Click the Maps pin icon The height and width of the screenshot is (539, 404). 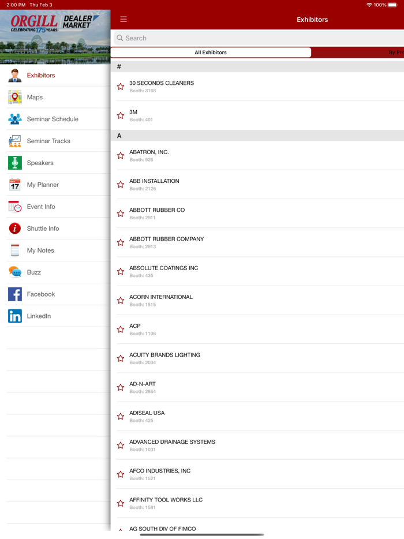[x=15, y=98]
